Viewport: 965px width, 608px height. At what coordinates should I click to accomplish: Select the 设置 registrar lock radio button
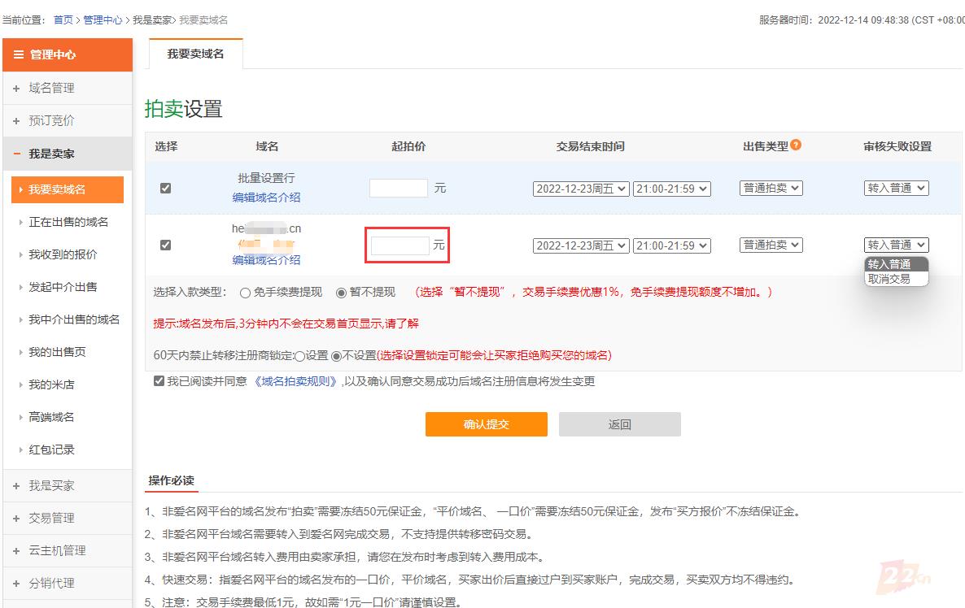299,356
